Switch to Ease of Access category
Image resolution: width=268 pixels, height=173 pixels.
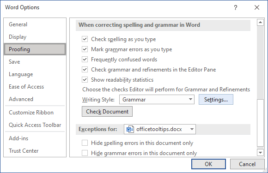(35, 87)
